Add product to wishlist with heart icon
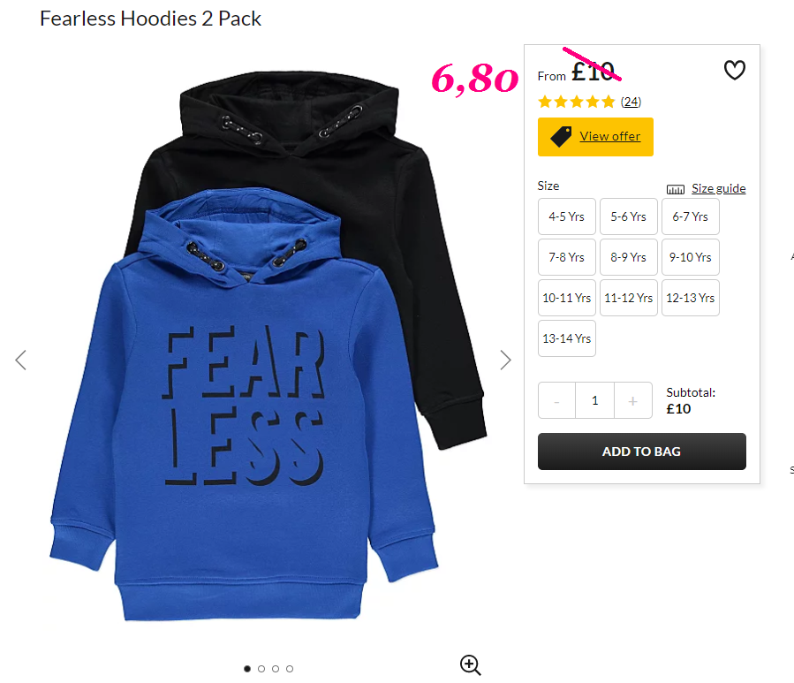Screen dimensions: 794x683 (734, 70)
